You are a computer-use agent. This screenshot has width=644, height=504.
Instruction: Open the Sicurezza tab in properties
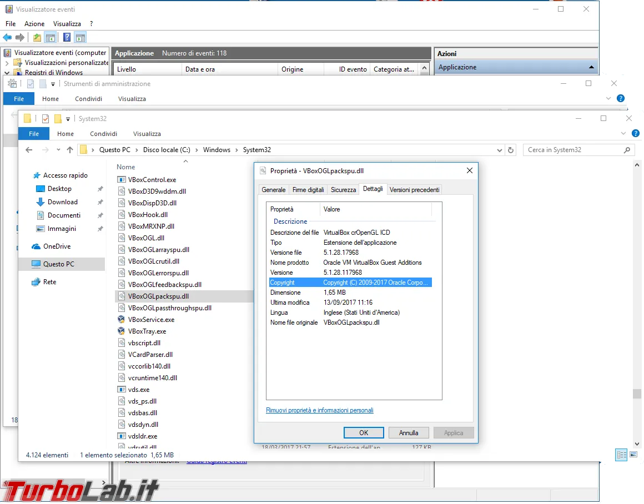[x=343, y=190]
